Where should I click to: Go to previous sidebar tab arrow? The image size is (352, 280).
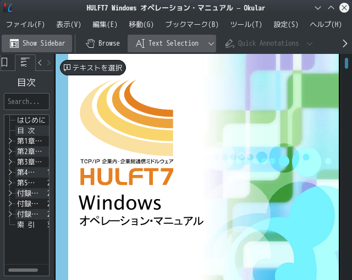coord(40,63)
